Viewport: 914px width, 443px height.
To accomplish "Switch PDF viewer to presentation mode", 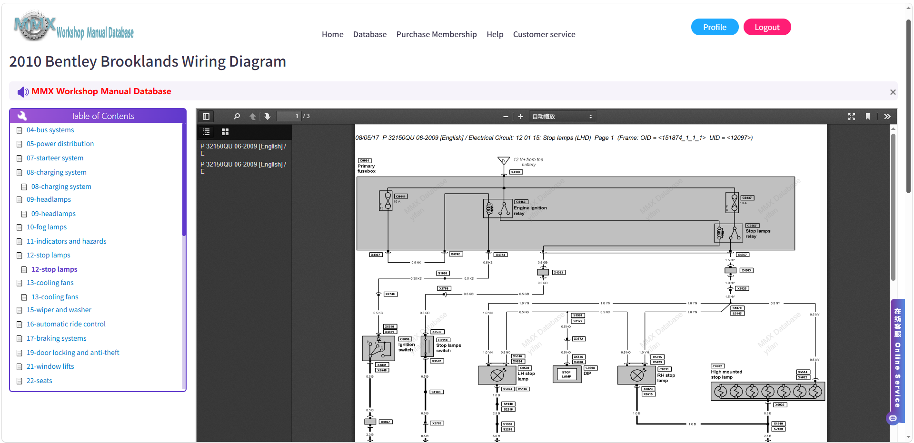I will 852,117.
